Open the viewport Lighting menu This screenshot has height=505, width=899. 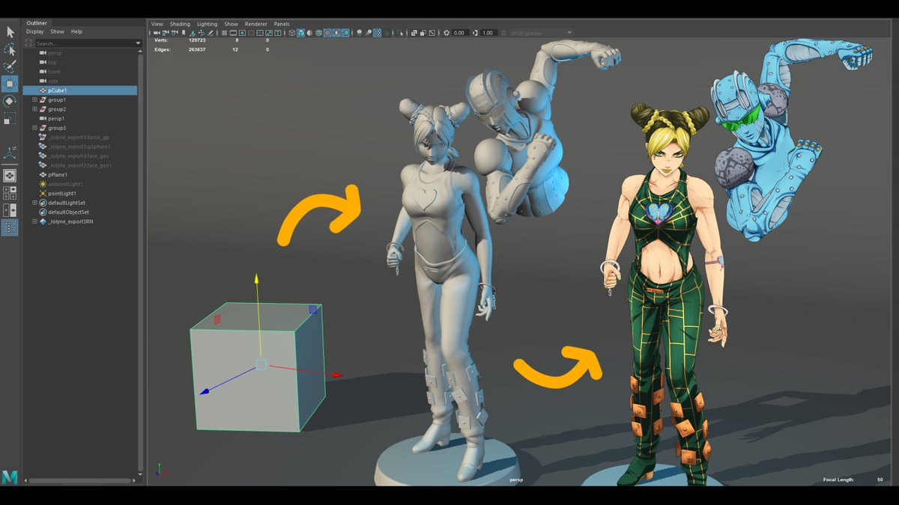point(207,24)
